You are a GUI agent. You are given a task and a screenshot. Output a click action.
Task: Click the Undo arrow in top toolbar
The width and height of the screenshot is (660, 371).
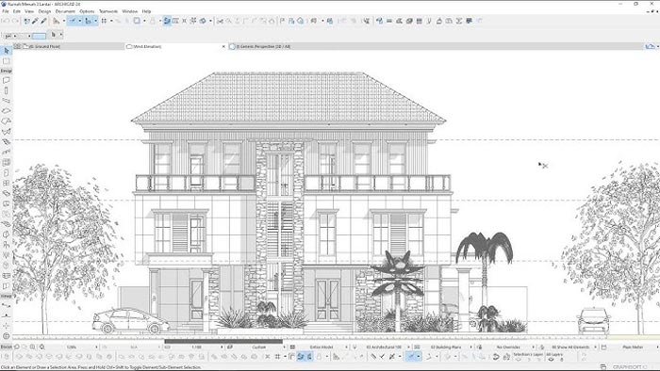pyautogui.click(x=6, y=21)
